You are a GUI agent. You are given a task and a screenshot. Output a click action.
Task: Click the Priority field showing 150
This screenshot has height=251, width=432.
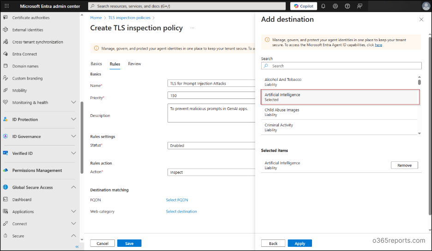coord(211,95)
